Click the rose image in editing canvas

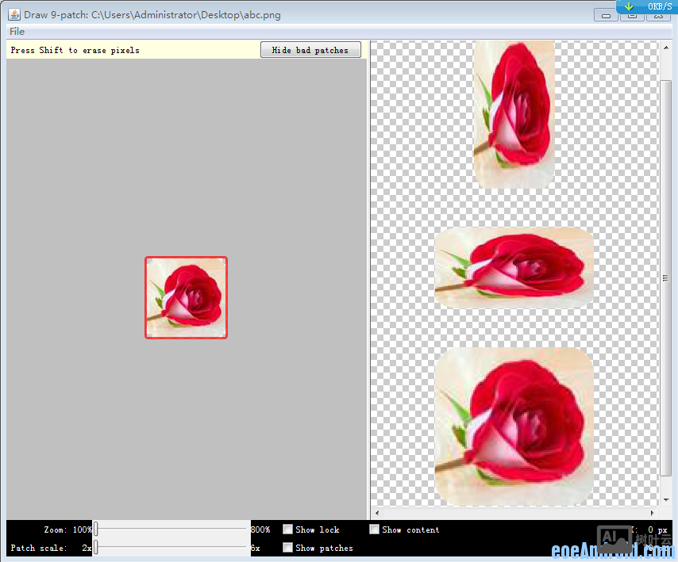tap(187, 297)
